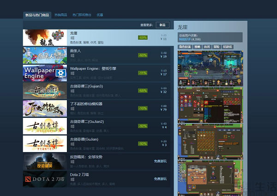
Task: Click the Windows icon under Dota 2 刀塔
Action: coord(72,179)
